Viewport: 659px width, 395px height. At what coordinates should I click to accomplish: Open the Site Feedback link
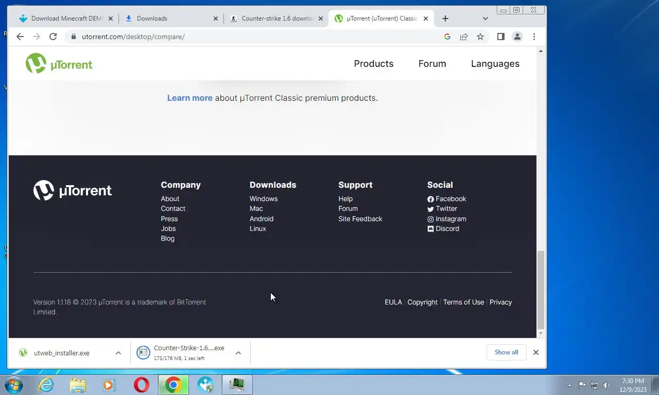[x=360, y=219]
